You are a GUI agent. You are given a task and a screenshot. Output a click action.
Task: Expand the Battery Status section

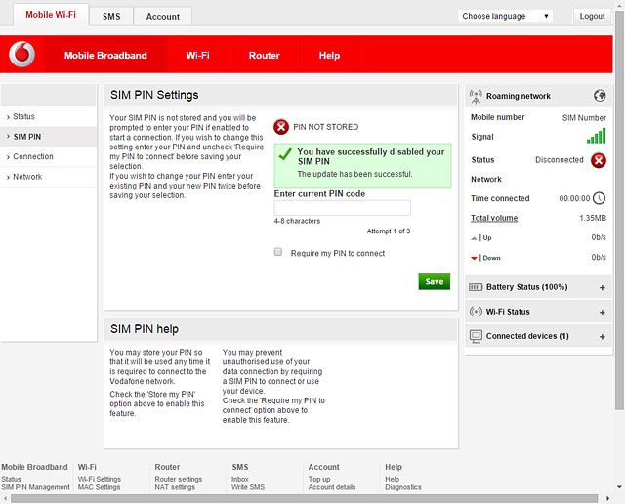tap(602, 288)
